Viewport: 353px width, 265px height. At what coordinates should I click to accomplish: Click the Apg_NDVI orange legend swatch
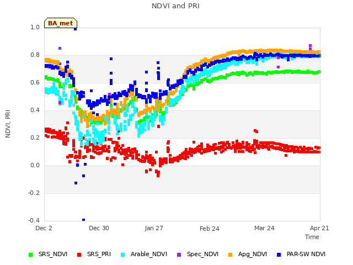pos(230,255)
